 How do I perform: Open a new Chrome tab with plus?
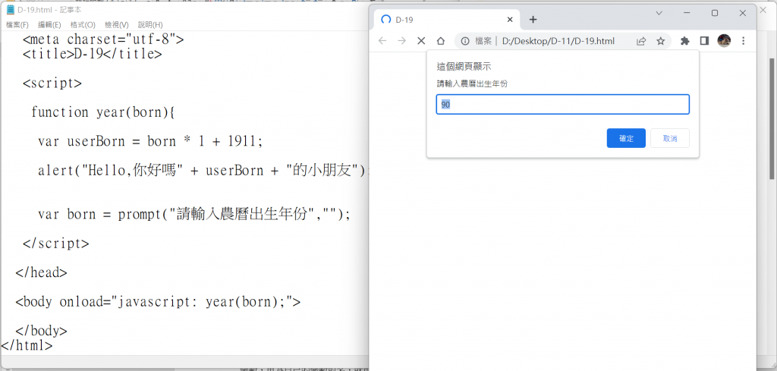(533, 19)
